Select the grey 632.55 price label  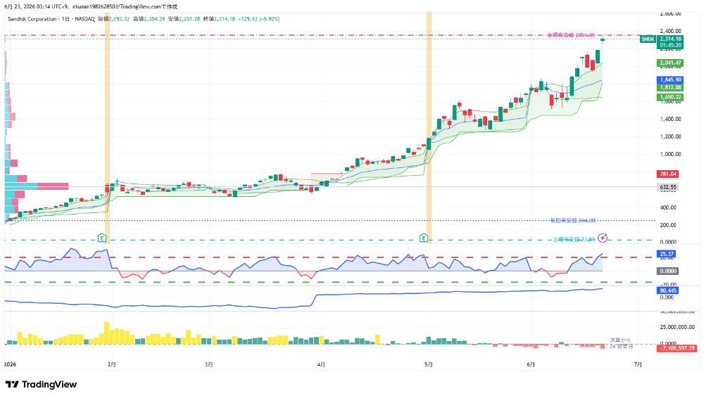[667, 187]
